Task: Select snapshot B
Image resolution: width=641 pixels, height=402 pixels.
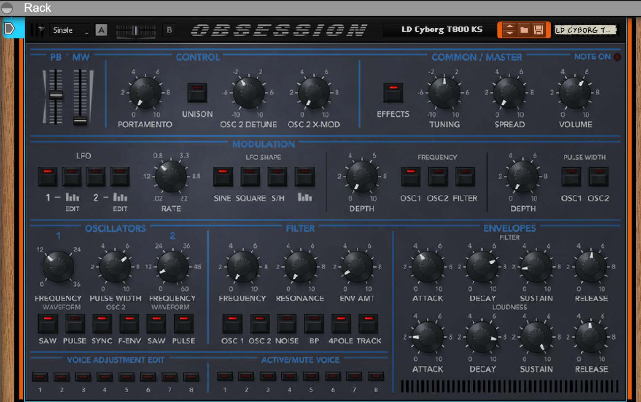Action: [170, 30]
